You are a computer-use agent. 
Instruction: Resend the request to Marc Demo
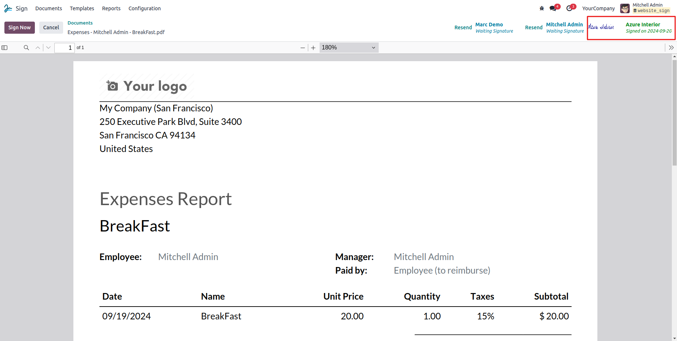[463, 27]
